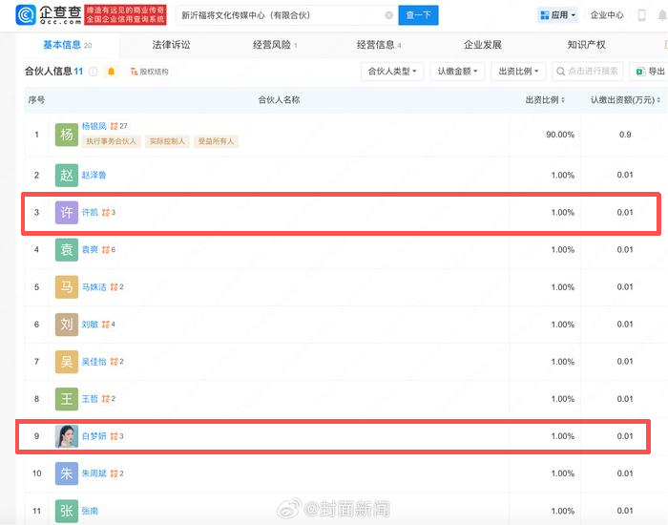The height and width of the screenshot is (525, 668).
Task: Open the 应用 dropdown menu
Action: coord(557,15)
